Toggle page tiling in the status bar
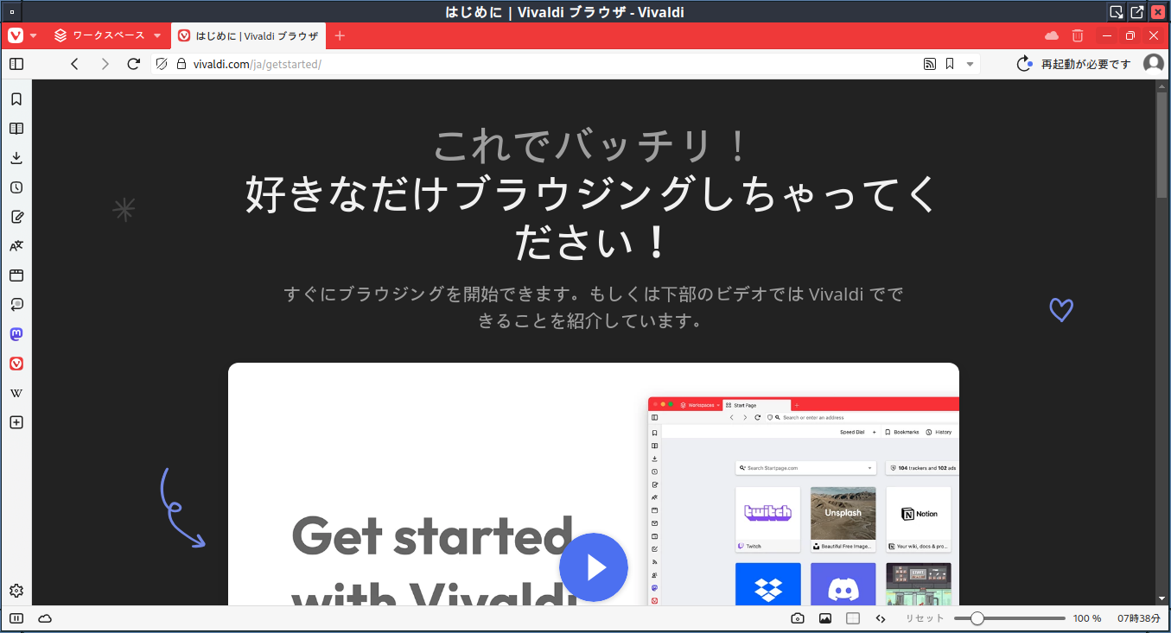1171x633 pixels. 853,618
